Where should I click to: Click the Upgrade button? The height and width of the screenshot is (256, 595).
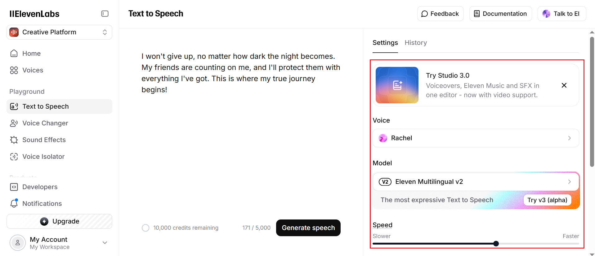(x=59, y=221)
